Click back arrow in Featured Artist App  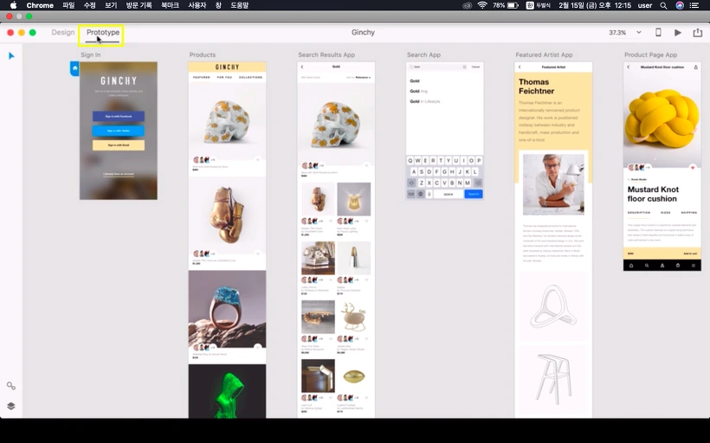(520, 67)
